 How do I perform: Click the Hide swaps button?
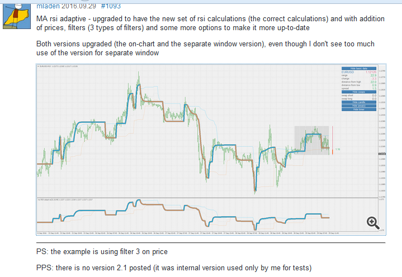coord(358,92)
